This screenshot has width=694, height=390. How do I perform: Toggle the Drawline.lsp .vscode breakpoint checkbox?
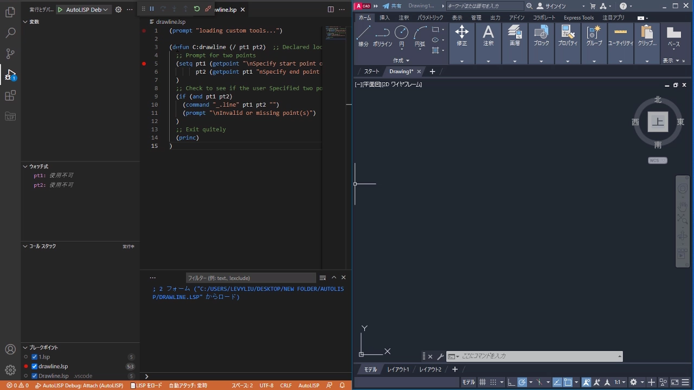[35, 376]
